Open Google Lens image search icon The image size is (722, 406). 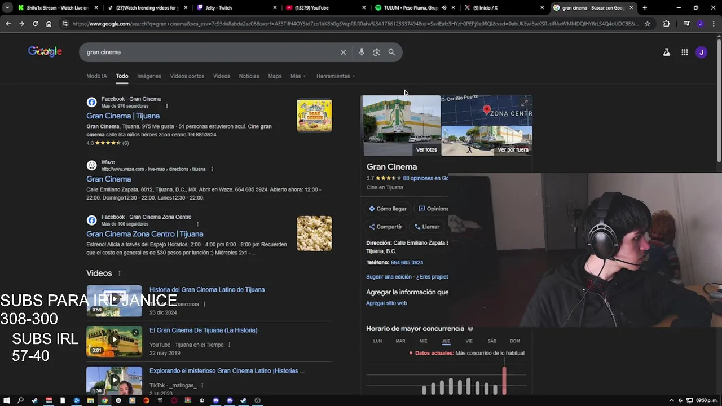pos(377,52)
